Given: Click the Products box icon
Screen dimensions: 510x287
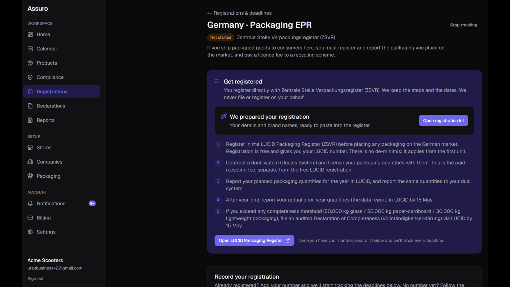Looking at the screenshot, I should 30,63.
